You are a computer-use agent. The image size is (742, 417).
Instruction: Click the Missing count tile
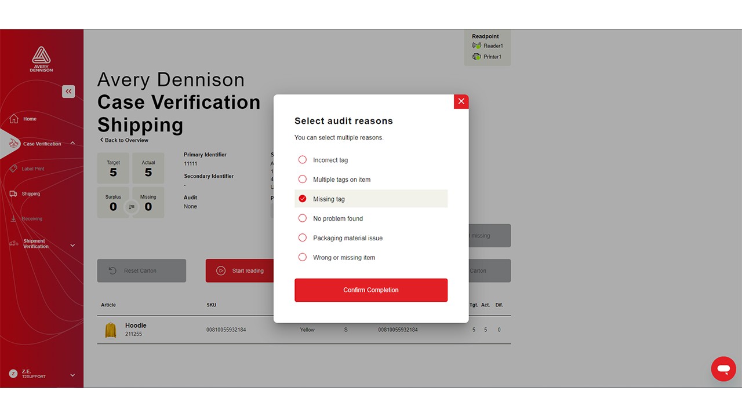(x=148, y=202)
